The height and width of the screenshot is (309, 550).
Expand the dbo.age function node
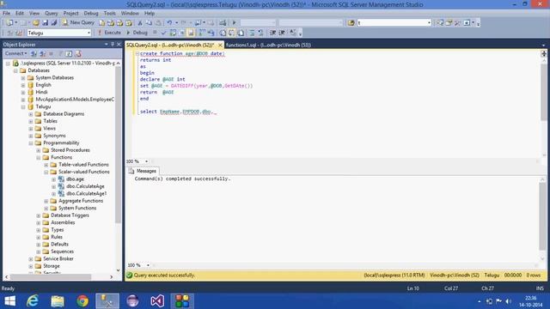coord(54,179)
